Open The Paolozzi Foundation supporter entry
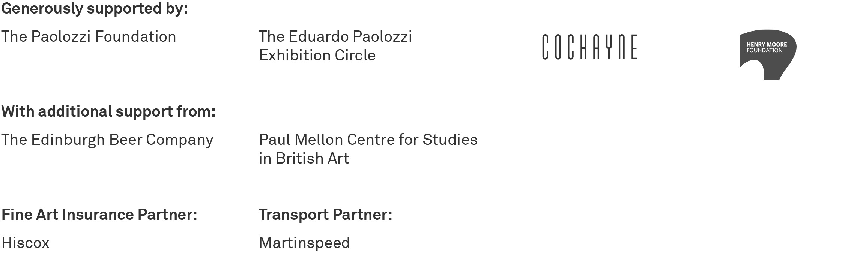Viewport: 842px width, 266px height. click(x=89, y=37)
